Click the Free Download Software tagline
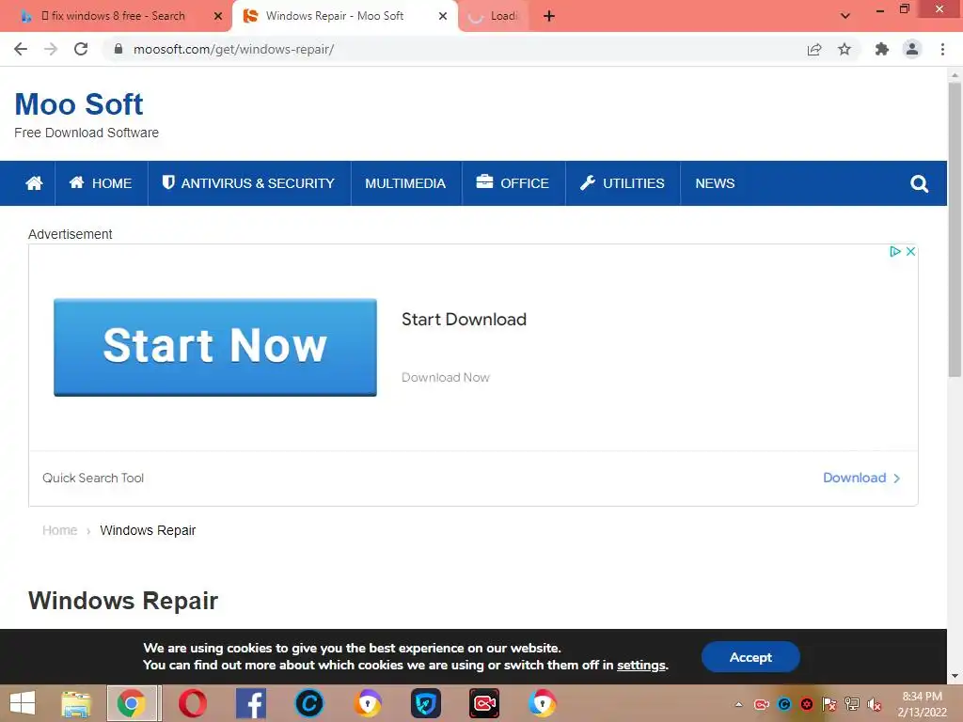963x722 pixels. (x=87, y=133)
